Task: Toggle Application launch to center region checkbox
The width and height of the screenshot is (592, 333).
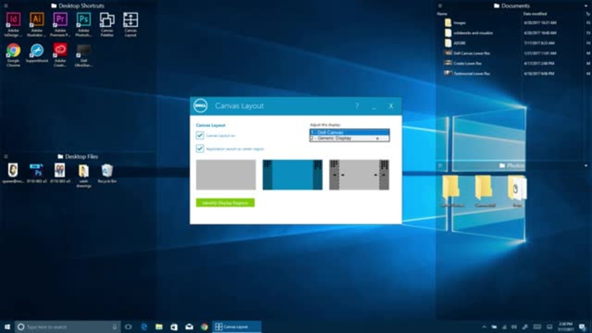Action: [200, 148]
